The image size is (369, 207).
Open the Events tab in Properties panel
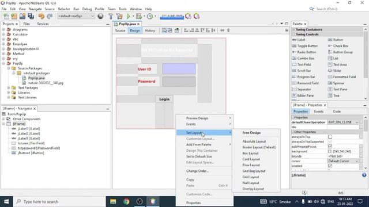pos(319,112)
